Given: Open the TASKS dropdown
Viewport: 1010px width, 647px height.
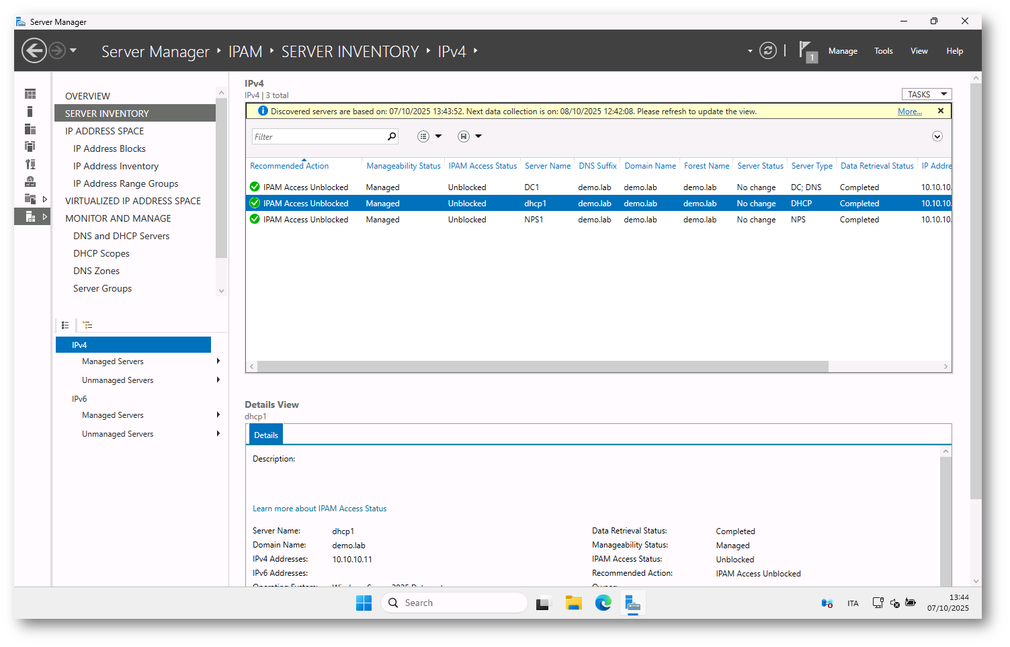Looking at the screenshot, I should pyautogui.click(x=927, y=94).
